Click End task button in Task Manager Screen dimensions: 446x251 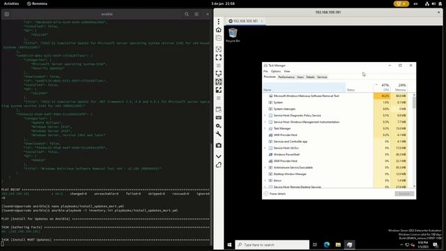click(x=404, y=194)
